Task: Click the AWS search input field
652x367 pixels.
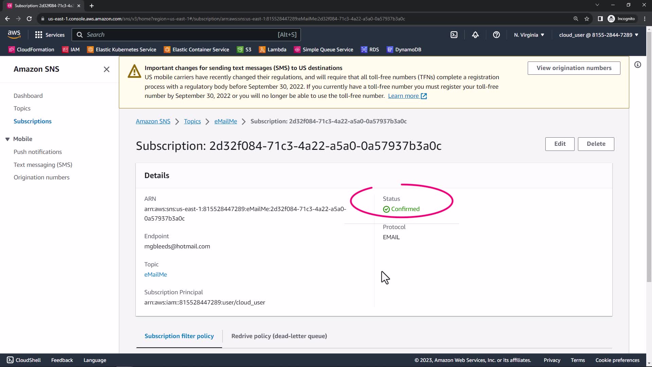Action: (180, 35)
